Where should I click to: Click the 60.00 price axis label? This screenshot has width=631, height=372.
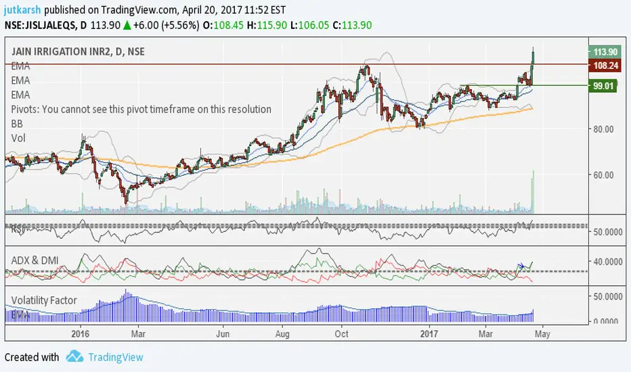(603, 175)
